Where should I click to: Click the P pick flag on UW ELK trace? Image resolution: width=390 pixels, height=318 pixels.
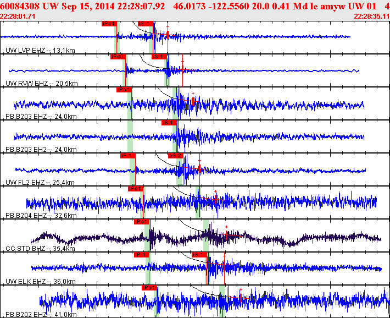(141, 255)
